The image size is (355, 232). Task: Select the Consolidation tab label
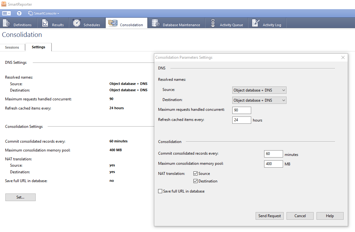tap(131, 25)
